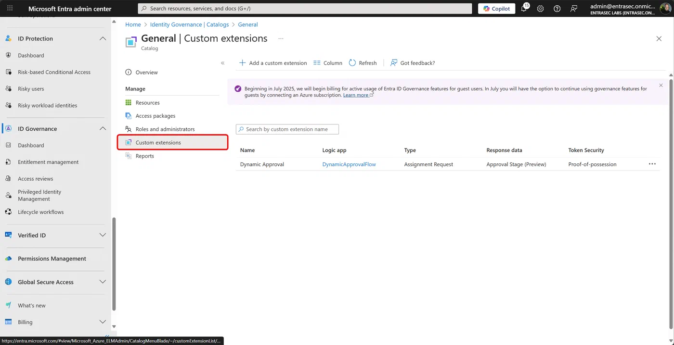Click the Permissions Management cloud icon

[x=8, y=259]
